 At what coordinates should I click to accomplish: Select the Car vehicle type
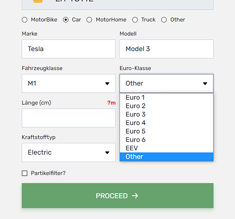(66, 20)
